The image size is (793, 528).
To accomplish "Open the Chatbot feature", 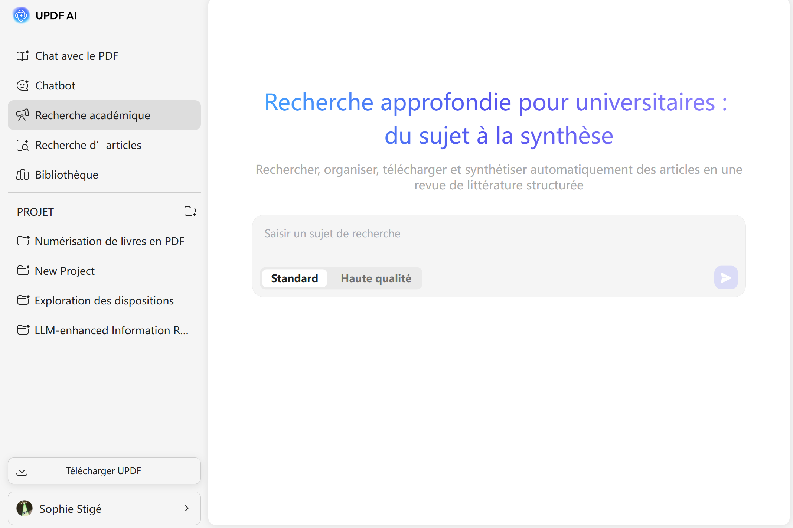I will pos(56,85).
